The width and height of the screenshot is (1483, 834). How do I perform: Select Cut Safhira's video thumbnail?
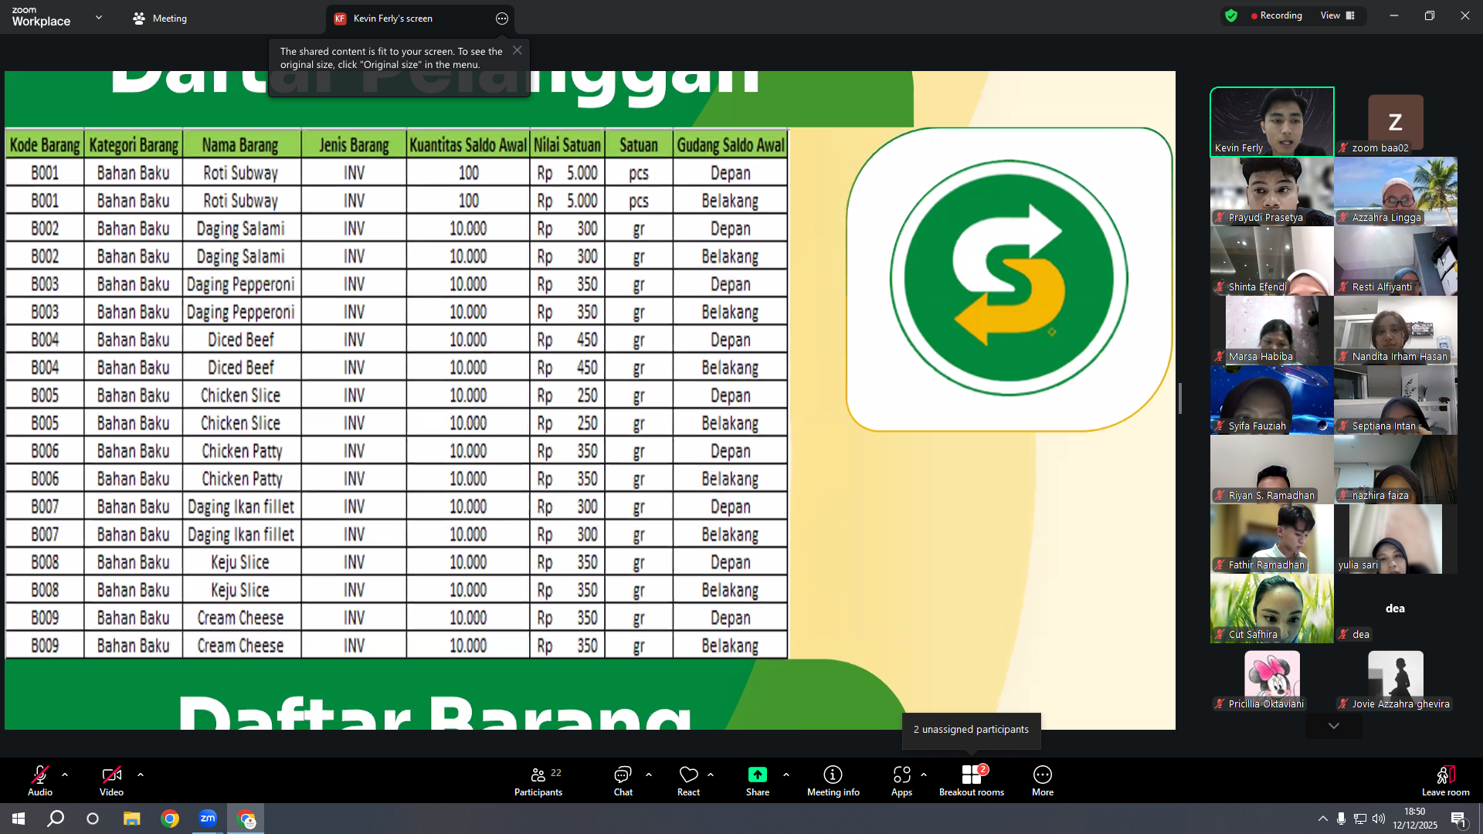coord(1272,609)
